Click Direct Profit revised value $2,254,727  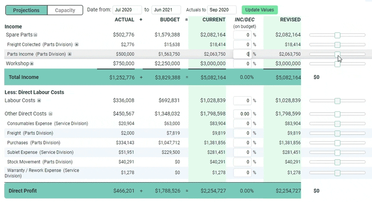coord(288,190)
